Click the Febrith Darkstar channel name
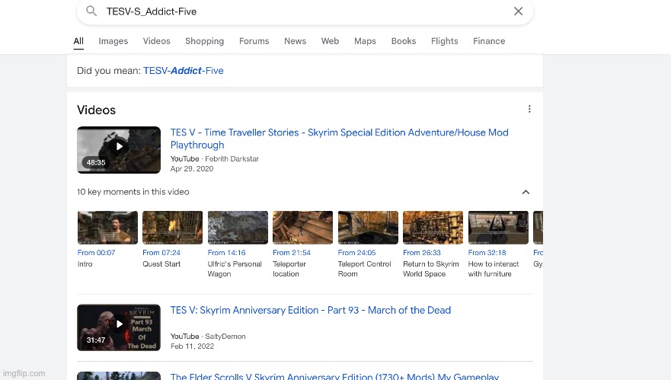671x380 pixels. (x=232, y=158)
